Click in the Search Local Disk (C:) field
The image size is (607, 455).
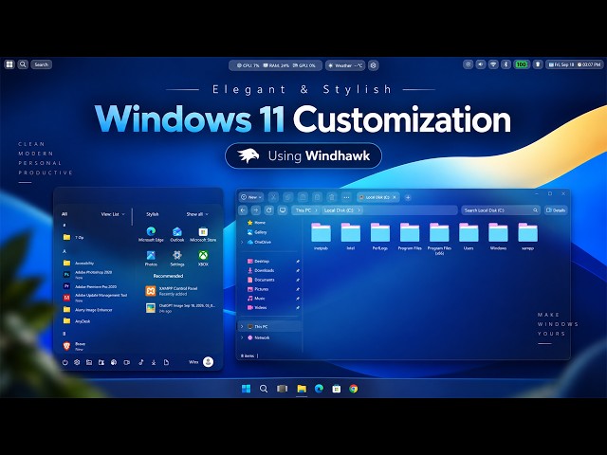click(501, 210)
